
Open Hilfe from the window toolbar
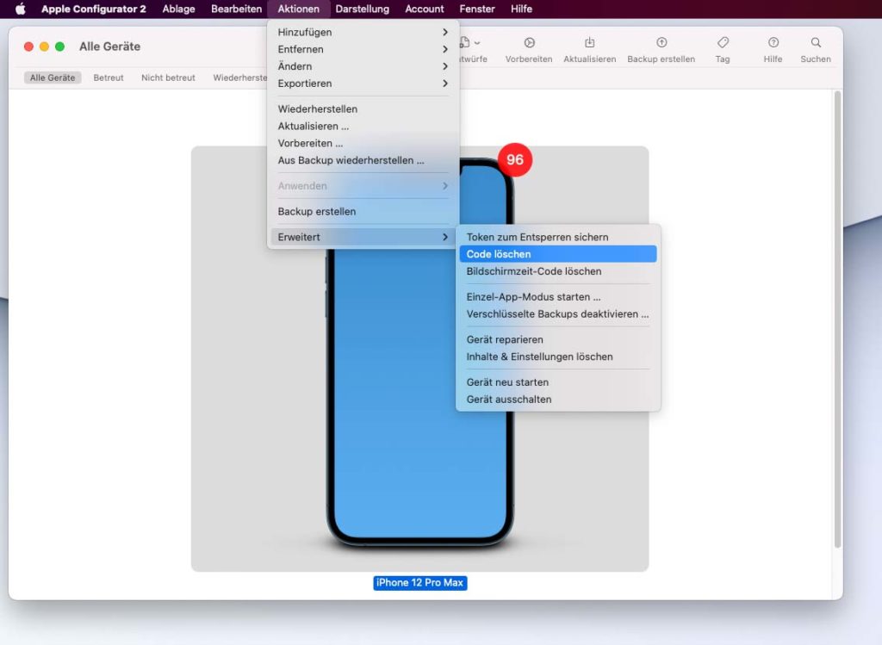[773, 43]
